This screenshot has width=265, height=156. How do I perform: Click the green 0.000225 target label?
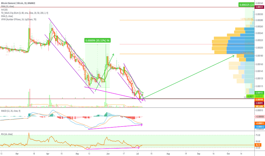tap(247, 5)
